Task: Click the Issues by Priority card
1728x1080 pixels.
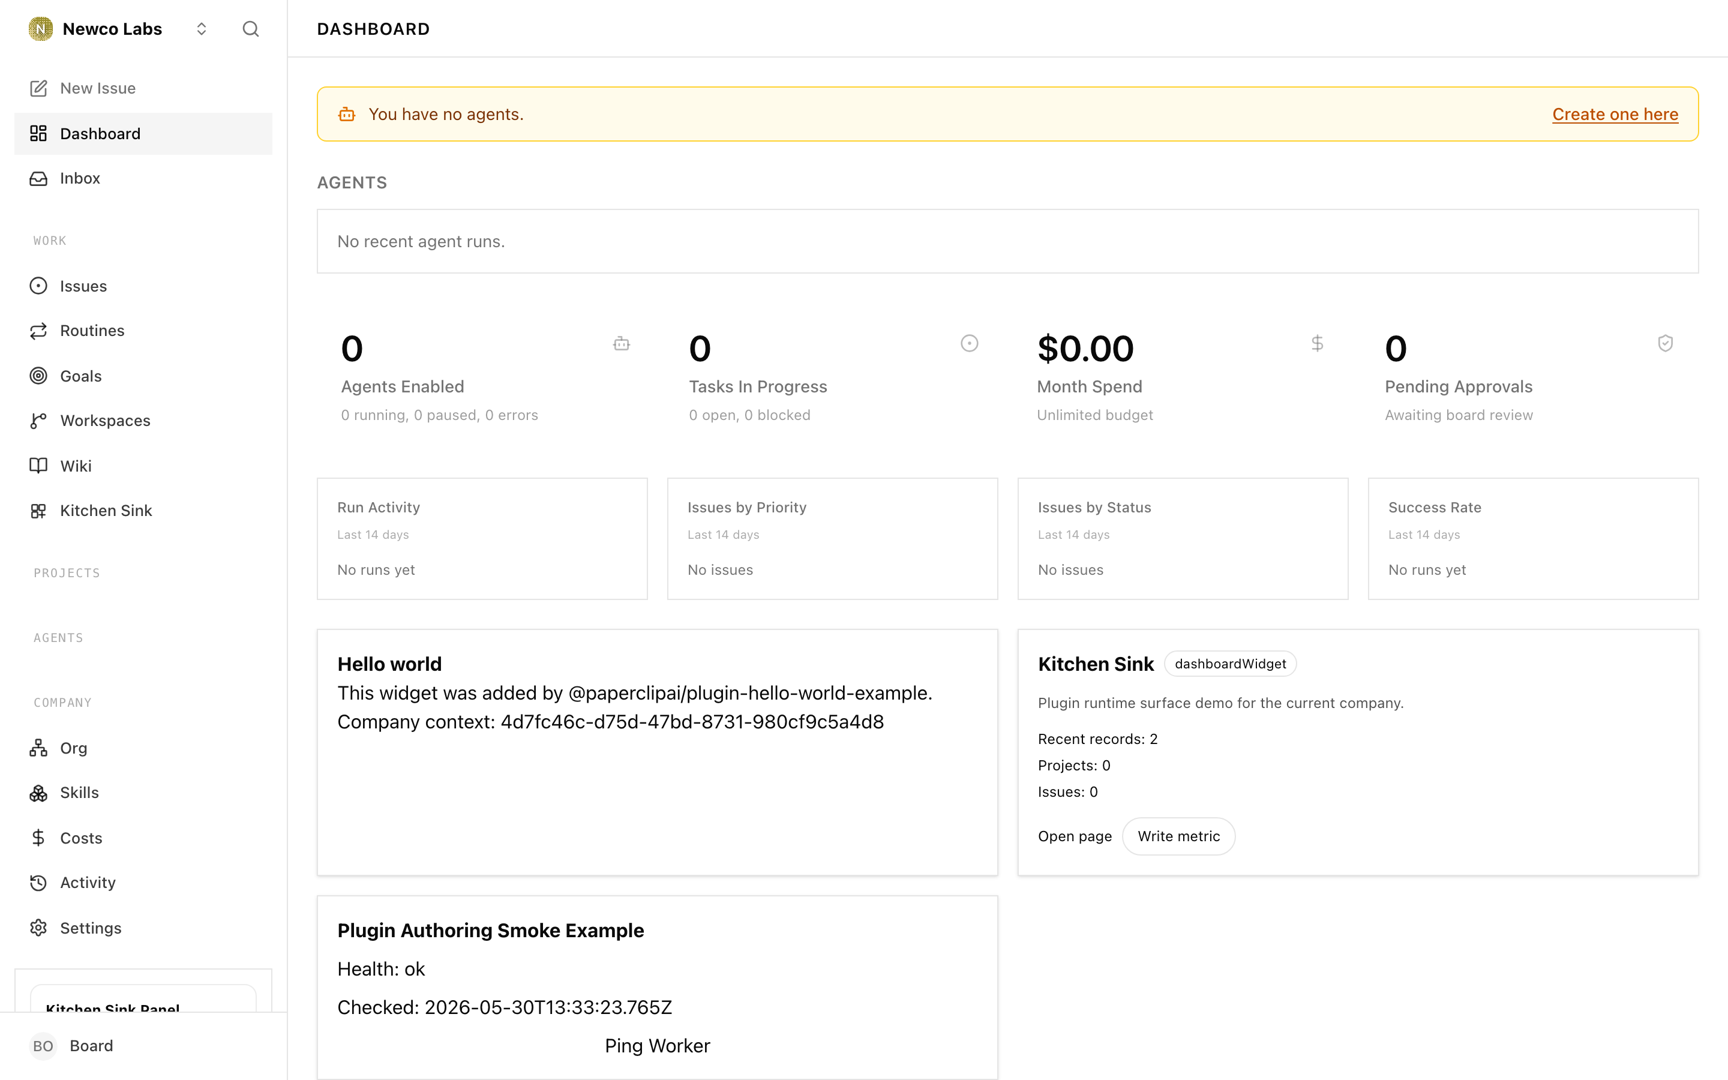Action: tap(833, 539)
